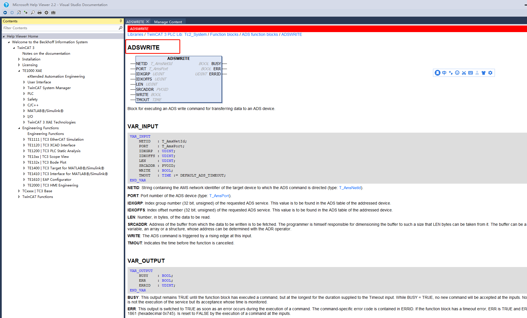Open the emoji smiley in IME toolbar

click(457, 73)
